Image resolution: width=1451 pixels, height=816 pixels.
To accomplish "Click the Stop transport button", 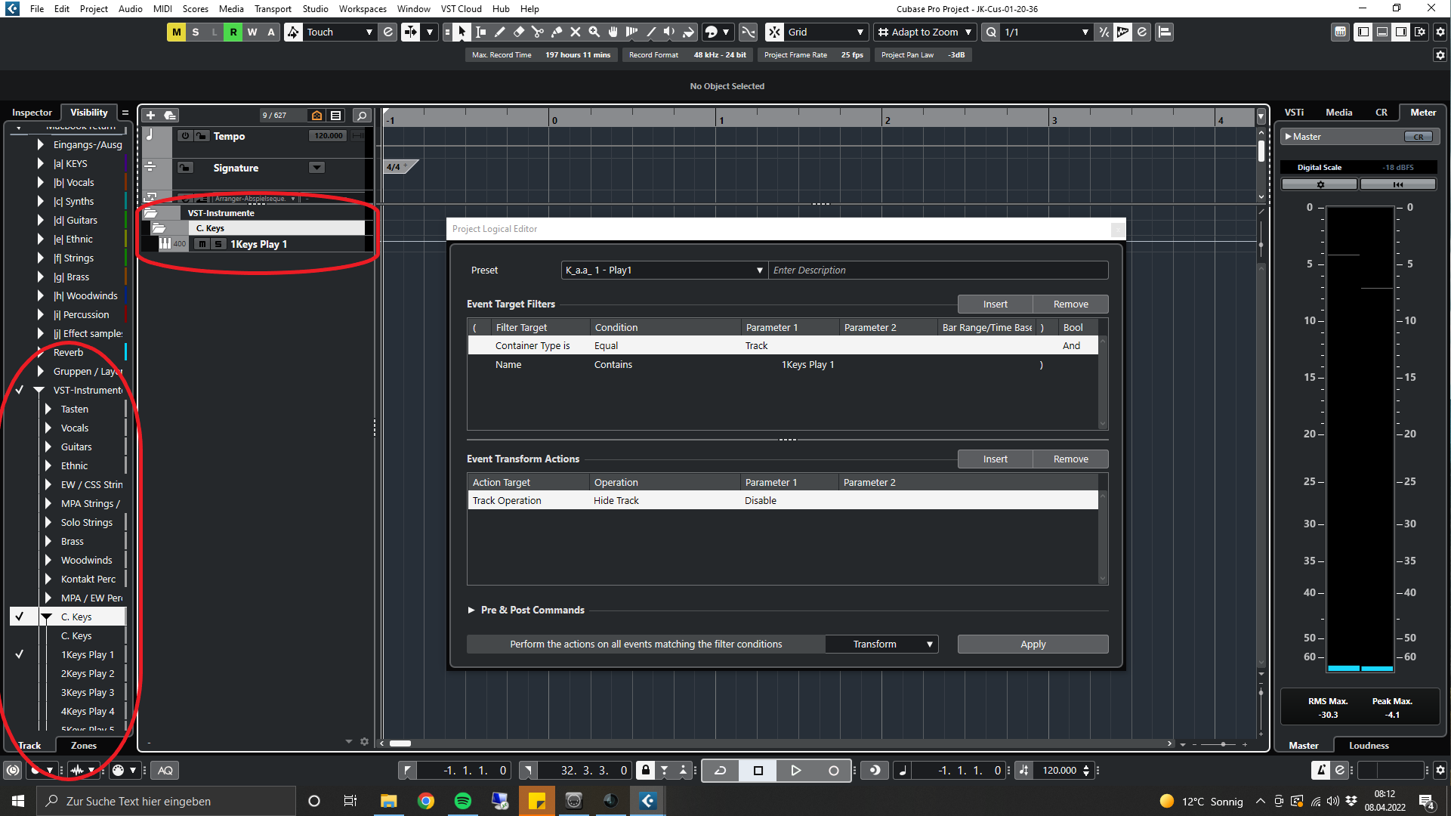I will click(758, 771).
